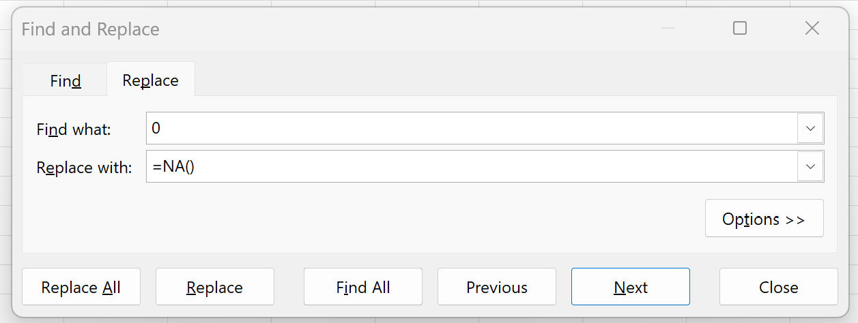
Task: Expand the Find what history dropdown
Action: pyautogui.click(x=810, y=128)
